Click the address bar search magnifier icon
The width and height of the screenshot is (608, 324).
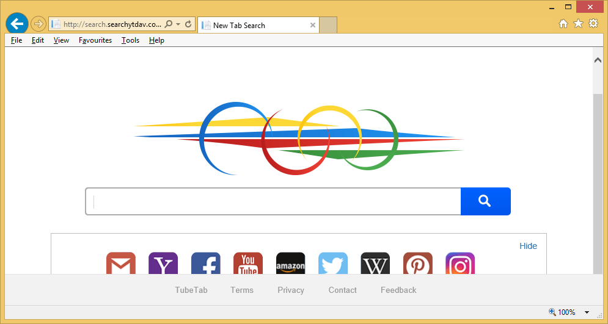(x=168, y=24)
